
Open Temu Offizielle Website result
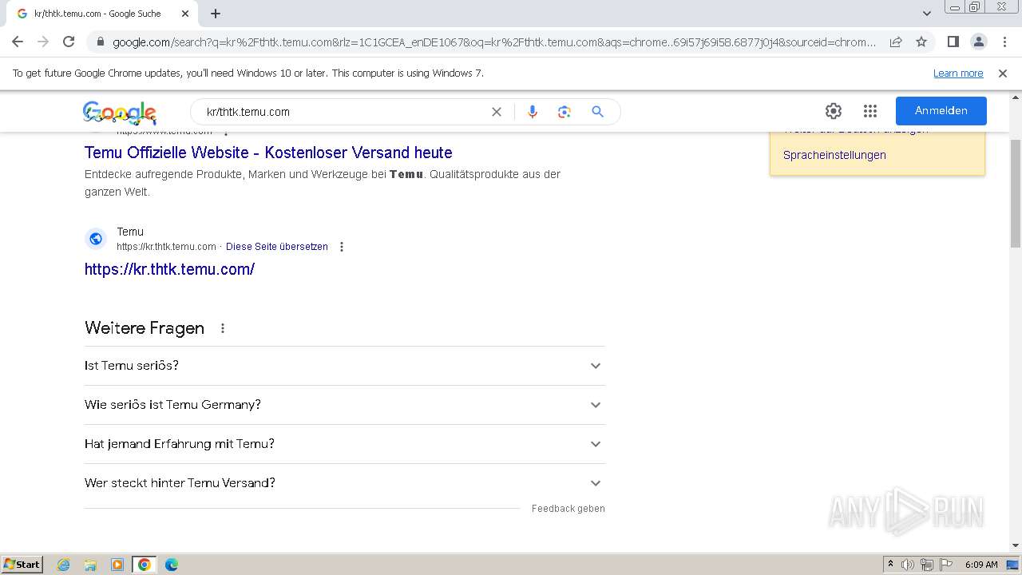click(268, 153)
